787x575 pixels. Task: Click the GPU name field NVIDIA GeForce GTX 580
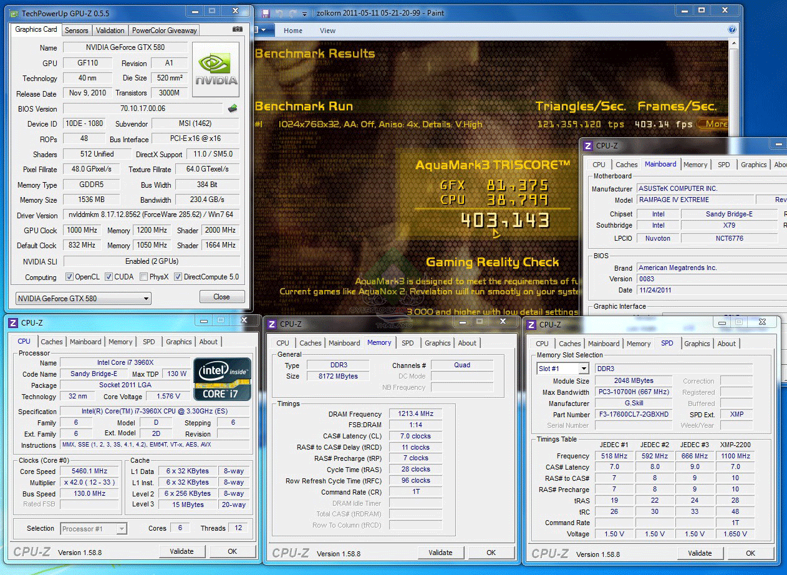pos(126,48)
